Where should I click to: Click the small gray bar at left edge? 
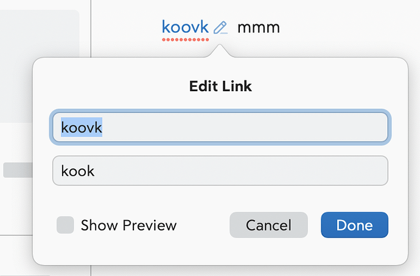click(18, 170)
